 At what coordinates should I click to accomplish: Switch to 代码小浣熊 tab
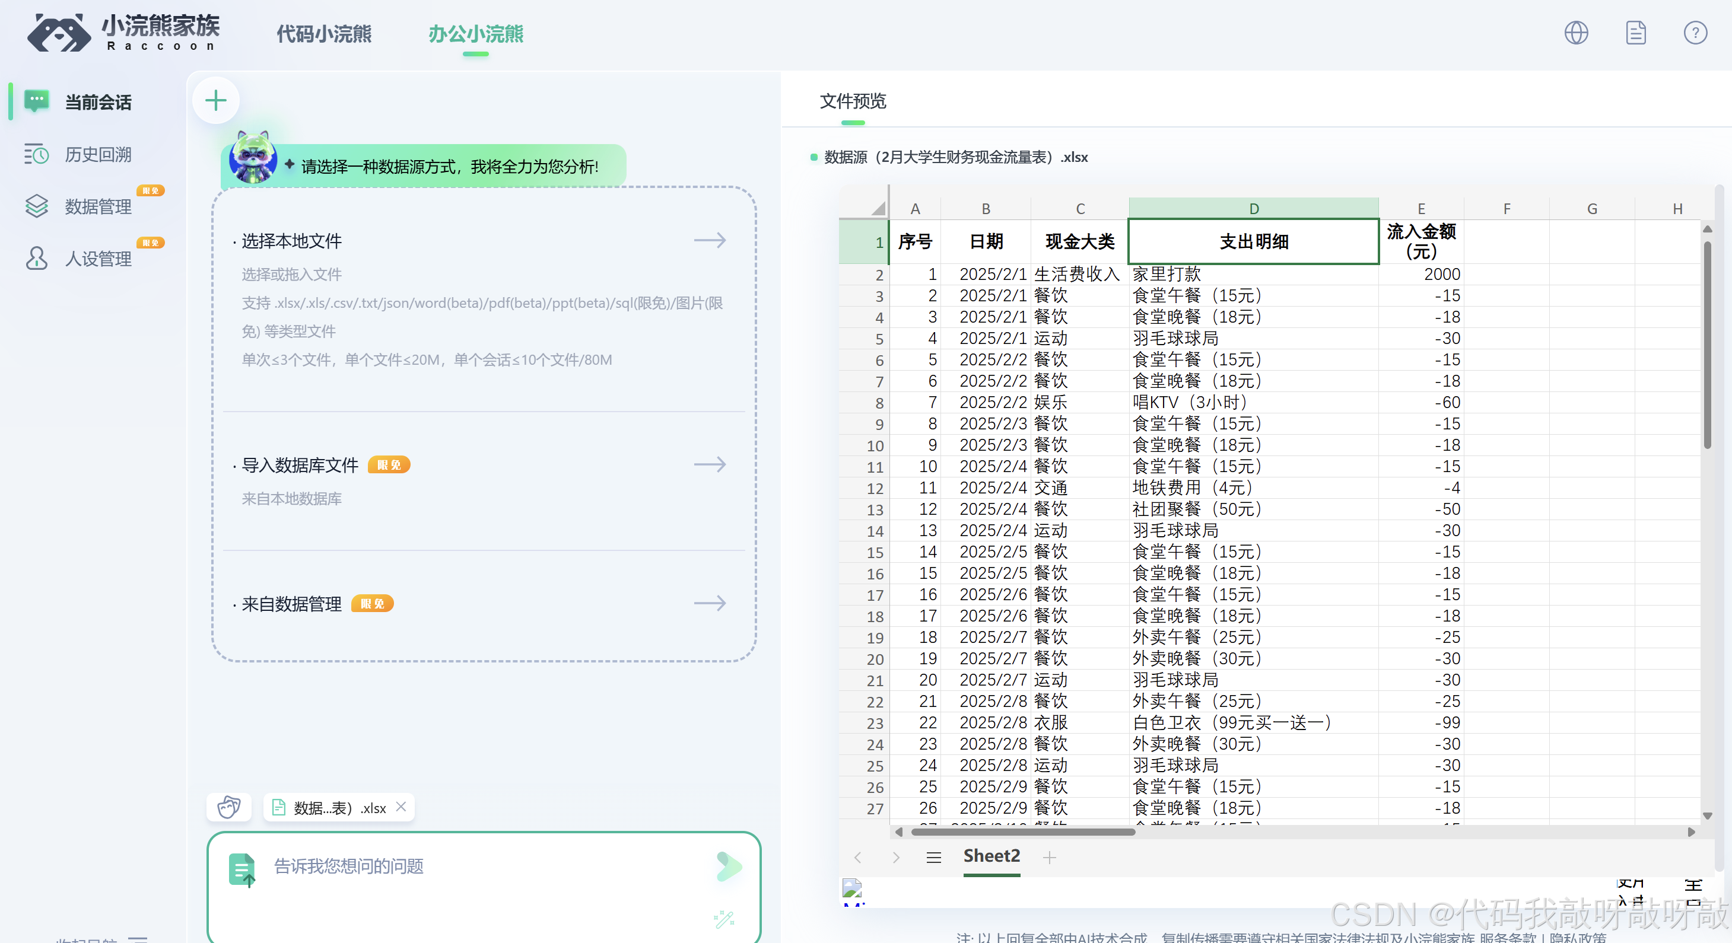tap(323, 34)
